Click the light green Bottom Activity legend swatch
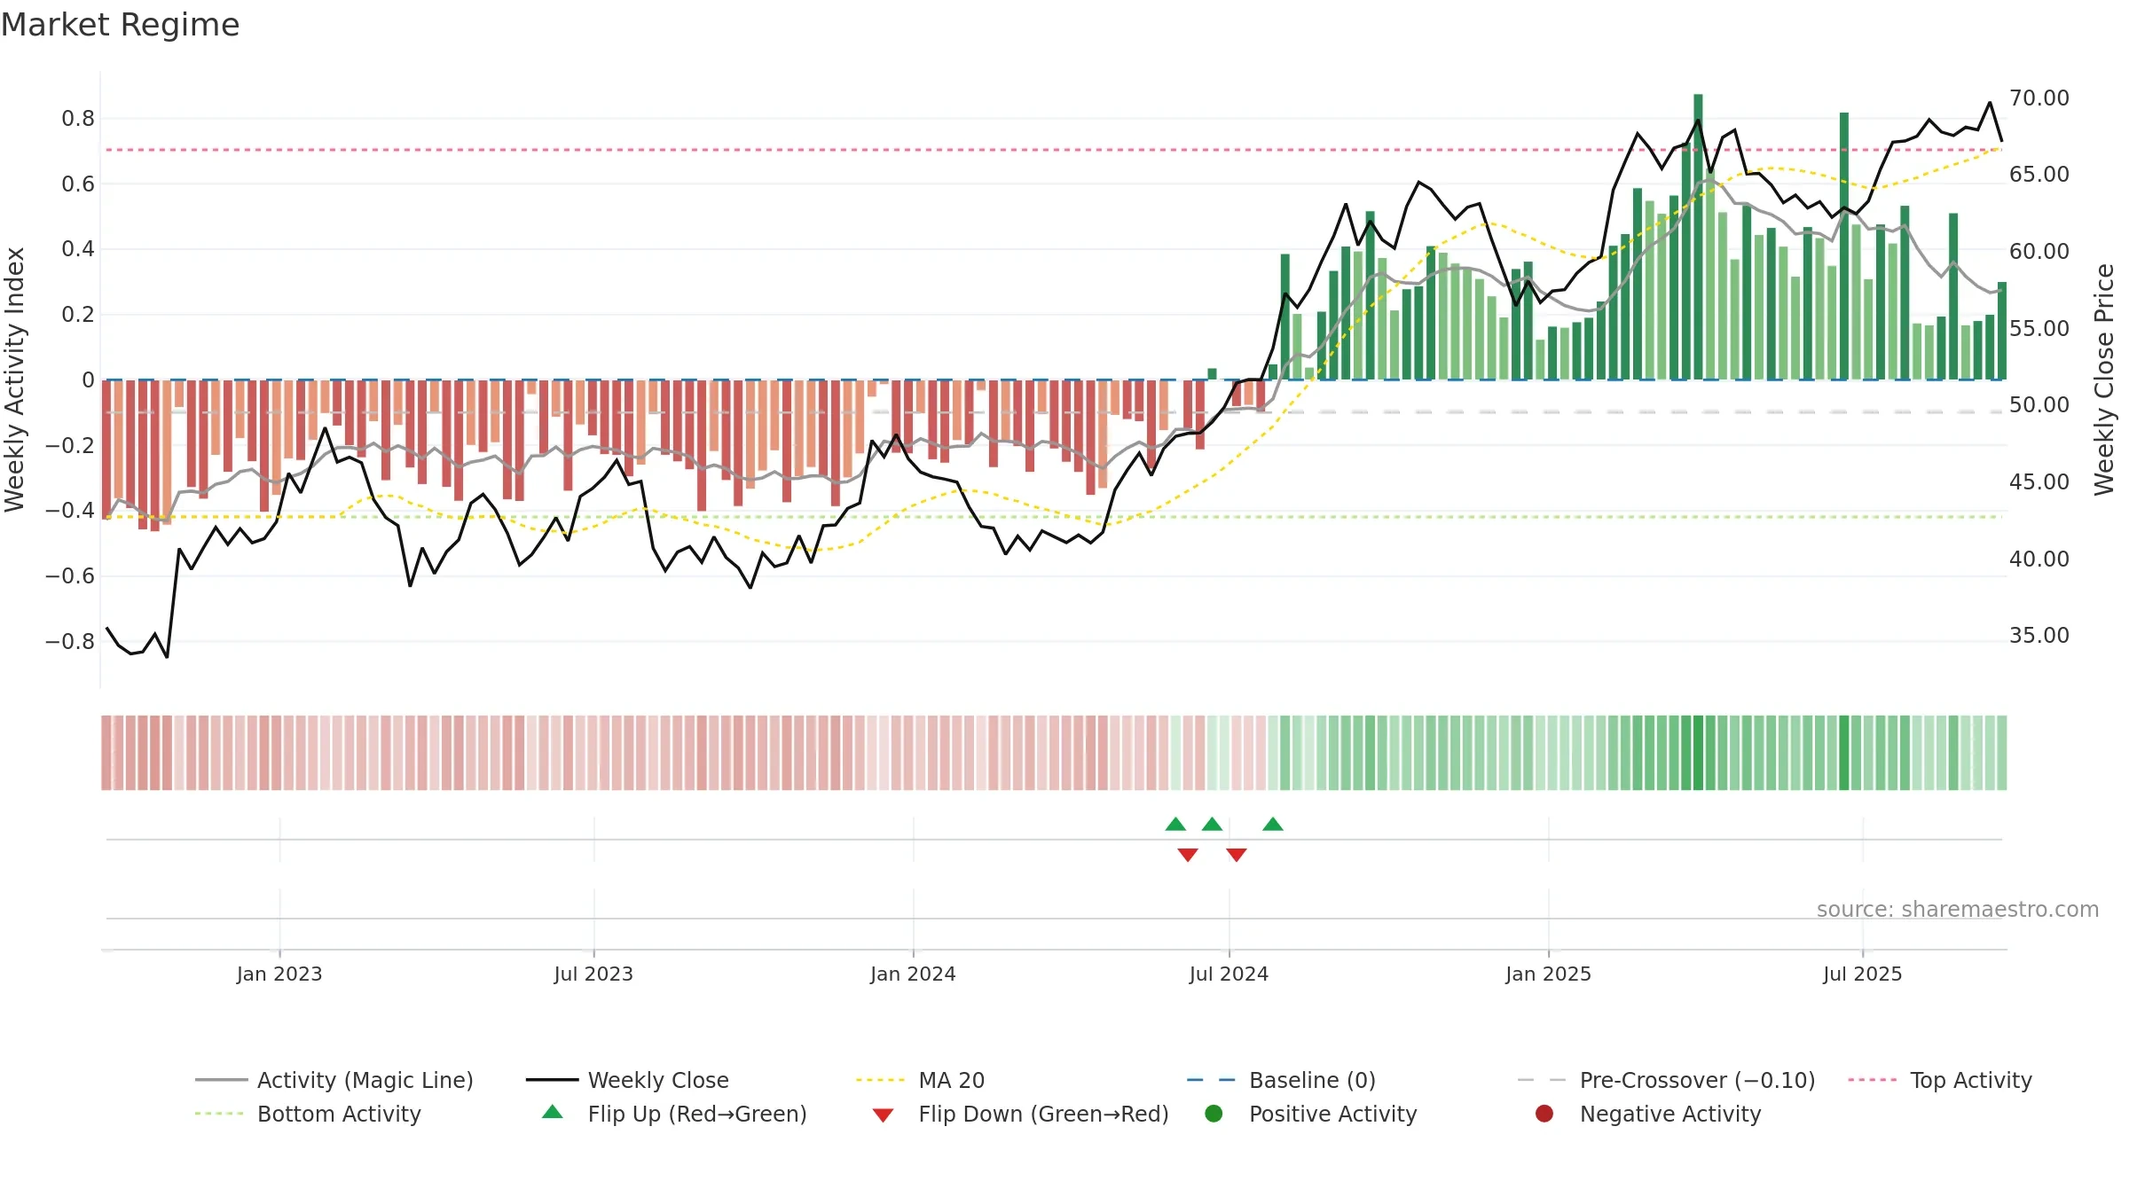 point(220,1114)
